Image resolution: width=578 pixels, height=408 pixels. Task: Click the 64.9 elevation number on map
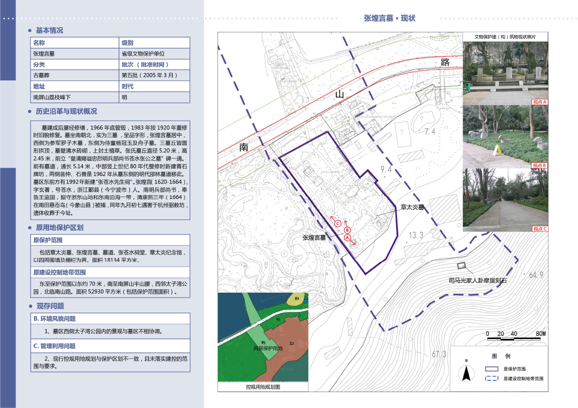point(536,275)
